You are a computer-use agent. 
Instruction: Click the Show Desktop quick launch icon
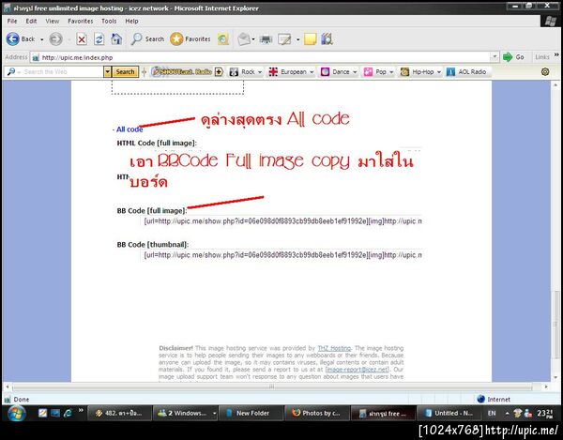click(x=55, y=413)
